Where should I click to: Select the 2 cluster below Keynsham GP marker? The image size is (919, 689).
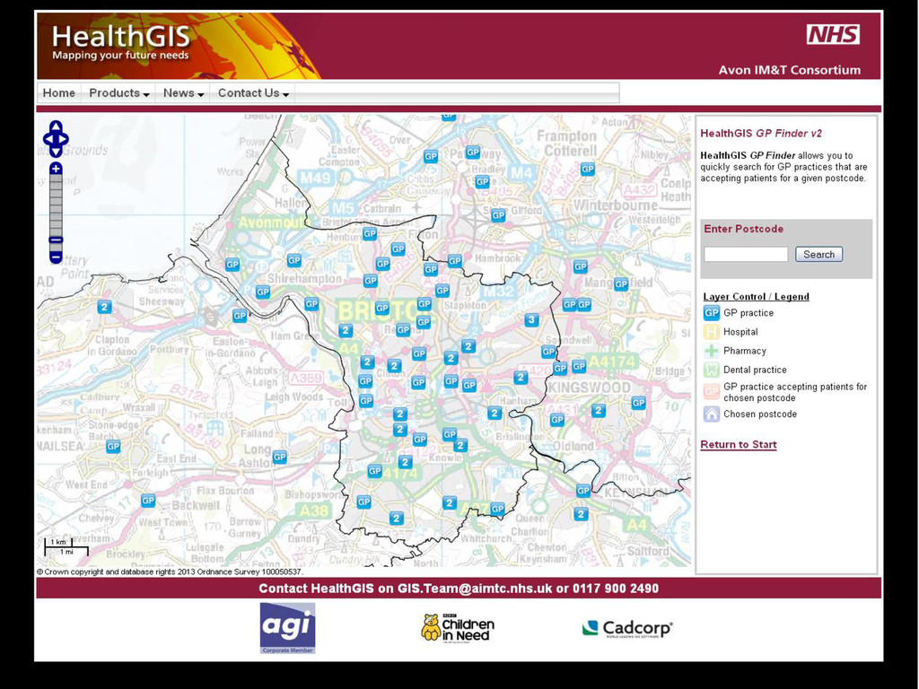click(581, 514)
